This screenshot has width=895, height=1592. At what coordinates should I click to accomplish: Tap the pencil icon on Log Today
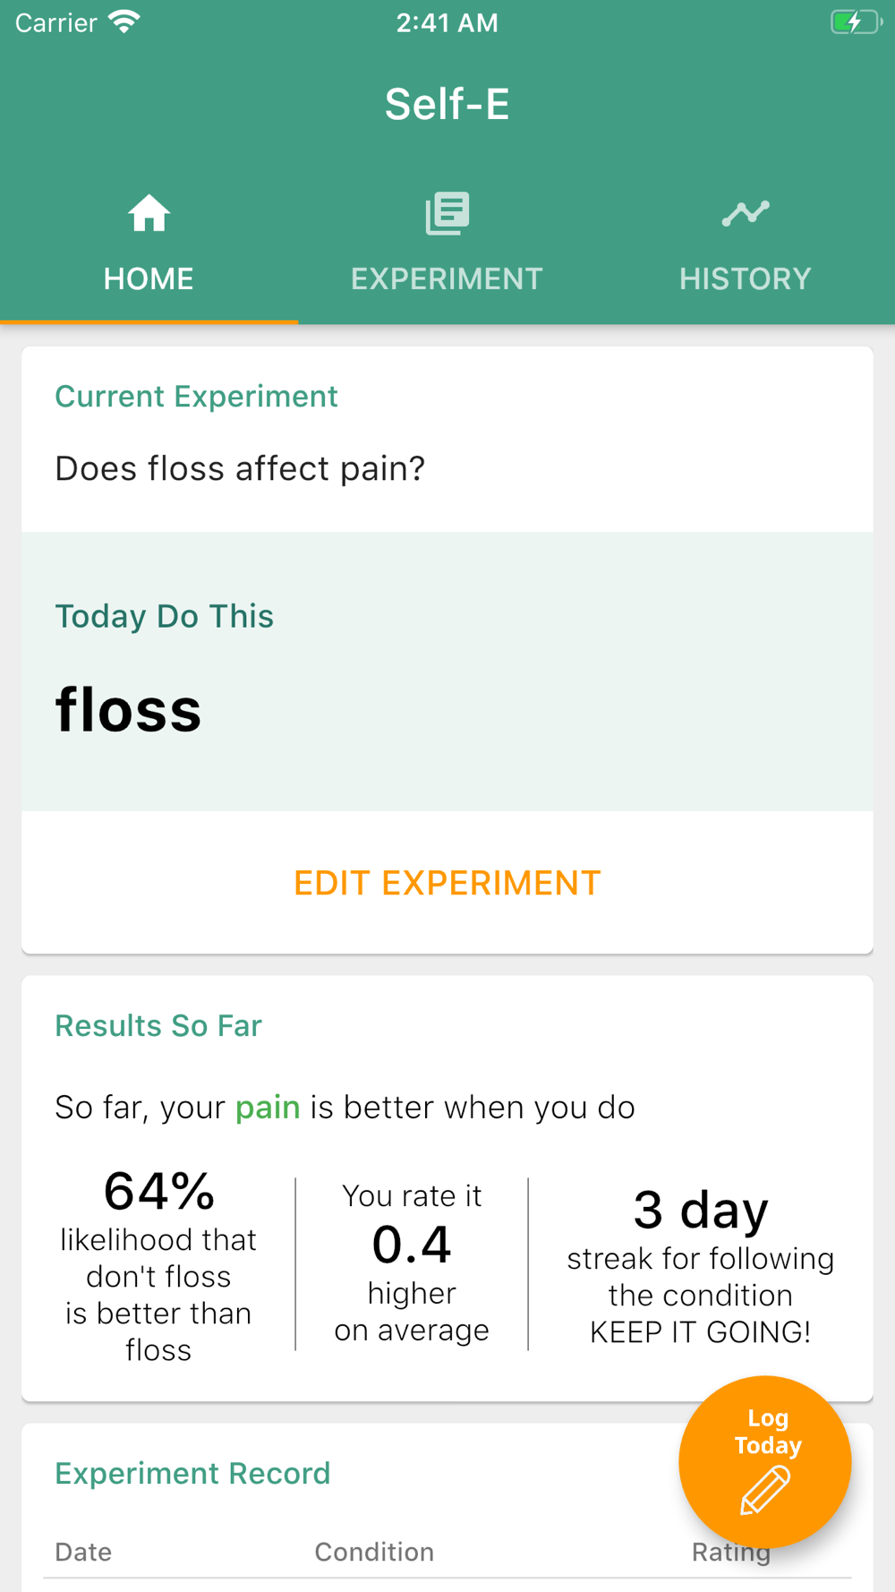tap(765, 1490)
